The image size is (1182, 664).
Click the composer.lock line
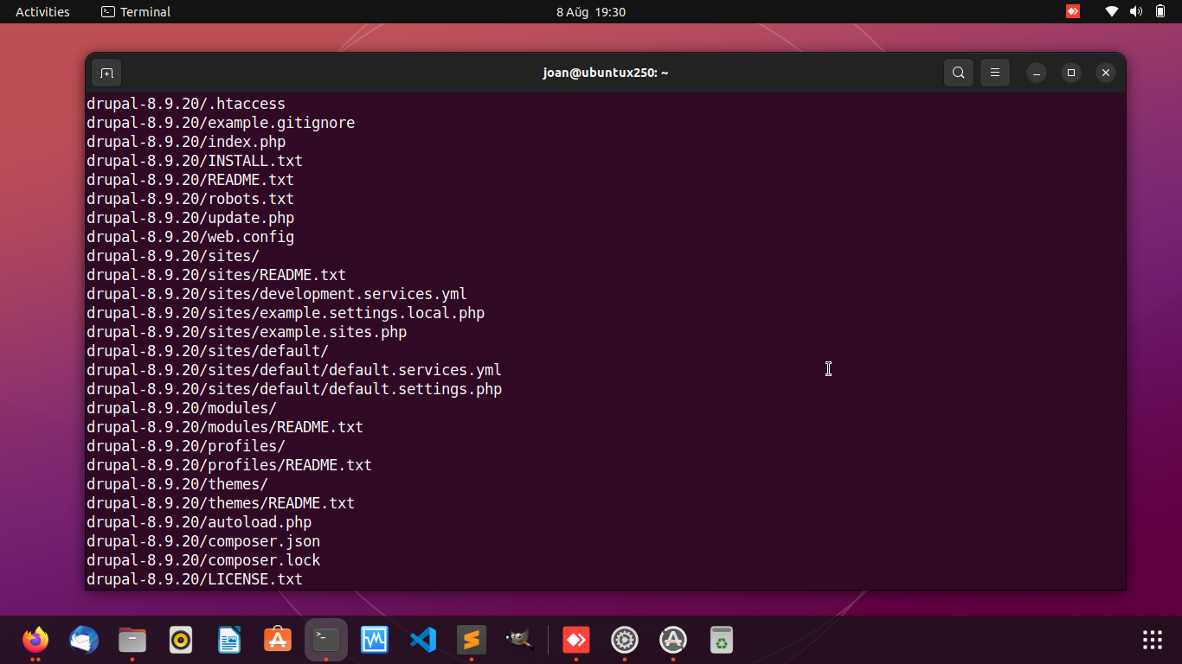(x=203, y=560)
